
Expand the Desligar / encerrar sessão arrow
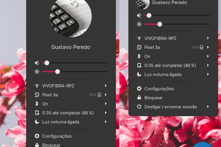pyautogui.click(x=208, y=107)
